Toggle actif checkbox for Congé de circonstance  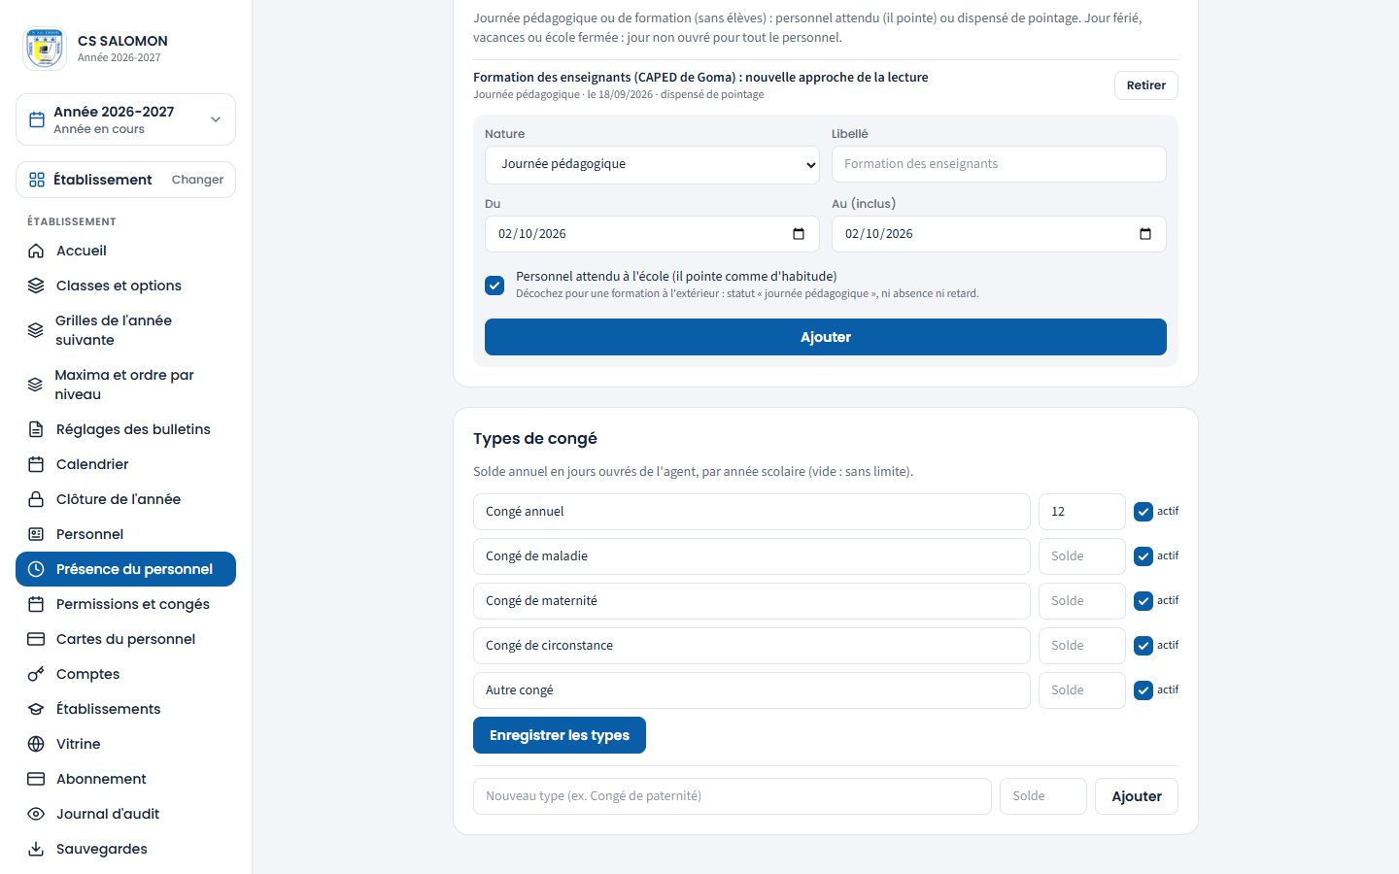point(1143,646)
